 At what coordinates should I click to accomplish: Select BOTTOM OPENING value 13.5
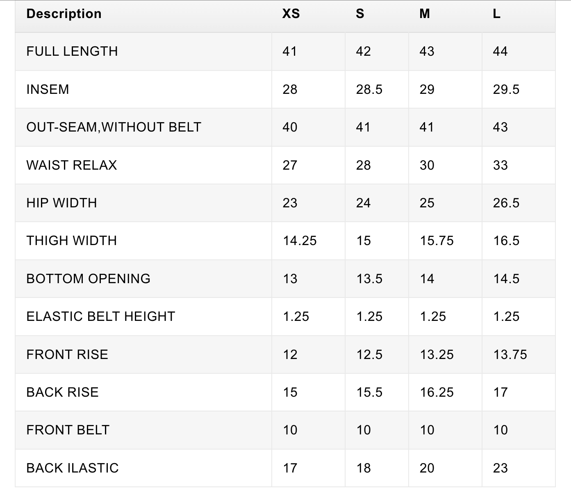pyautogui.click(x=369, y=279)
